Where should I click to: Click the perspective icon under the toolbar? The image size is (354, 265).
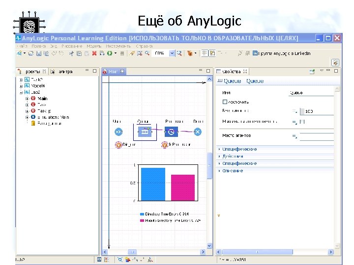[335, 62]
